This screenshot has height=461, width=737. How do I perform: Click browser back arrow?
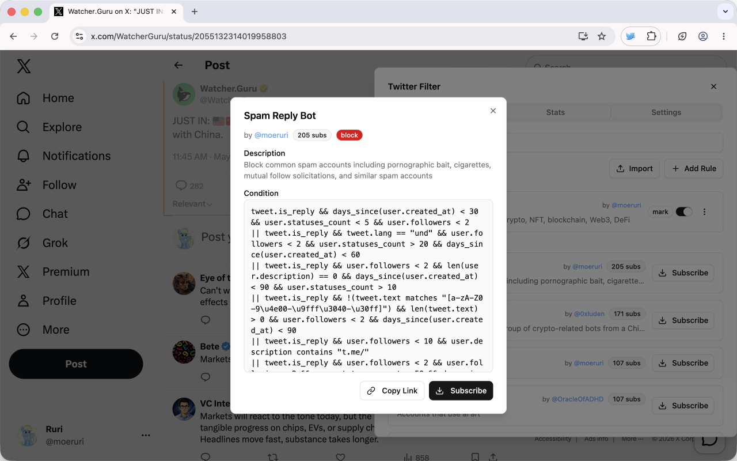tap(13, 36)
